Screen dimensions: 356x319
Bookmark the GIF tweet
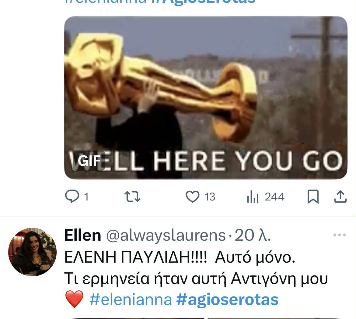click(x=313, y=197)
